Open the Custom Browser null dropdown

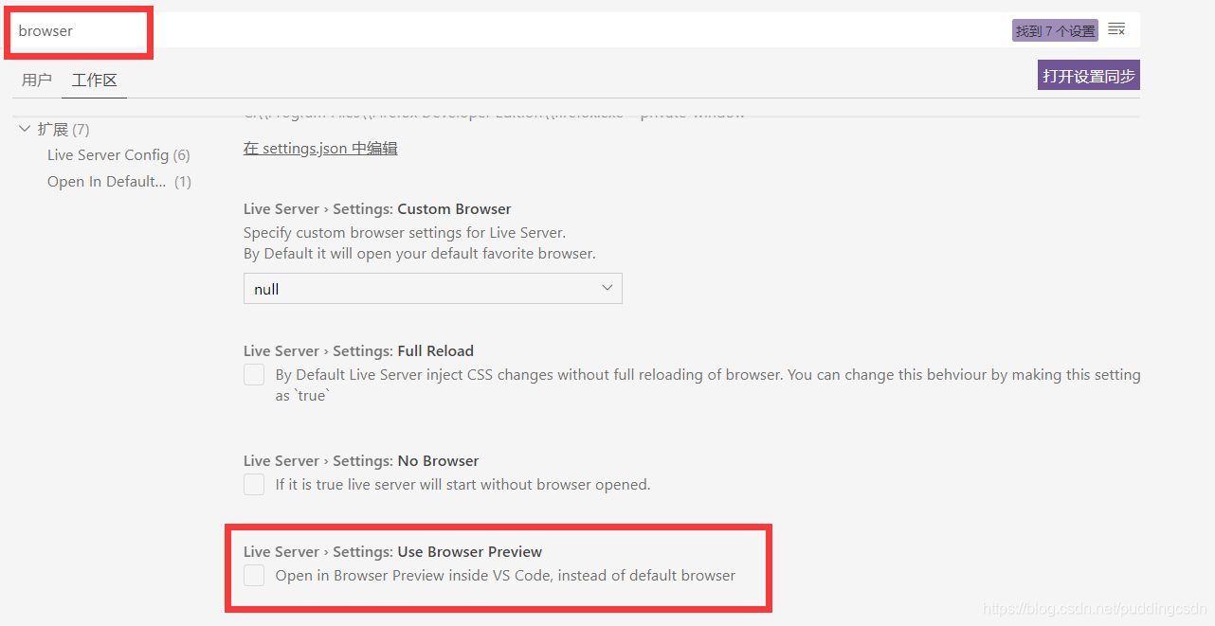[433, 289]
